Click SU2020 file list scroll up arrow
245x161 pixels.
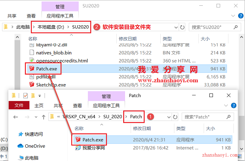click(17, 37)
